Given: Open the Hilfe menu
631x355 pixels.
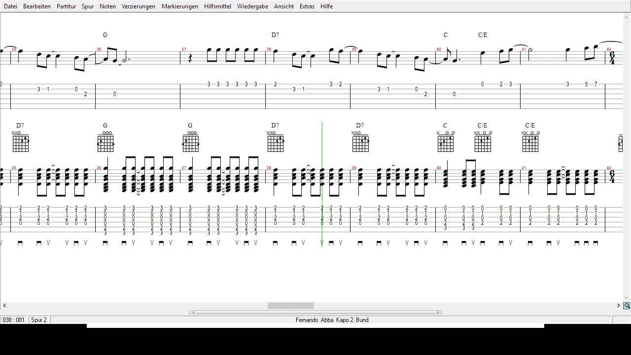Looking at the screenshot, I should 326,6.
